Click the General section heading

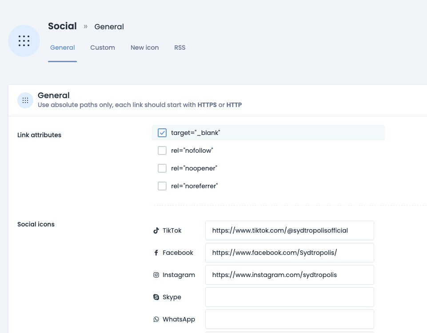click(54, 95)
